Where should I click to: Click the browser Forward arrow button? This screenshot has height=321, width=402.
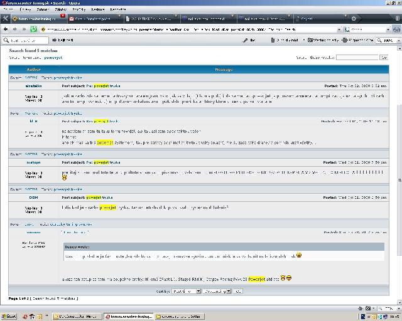(x=14, y=29)
